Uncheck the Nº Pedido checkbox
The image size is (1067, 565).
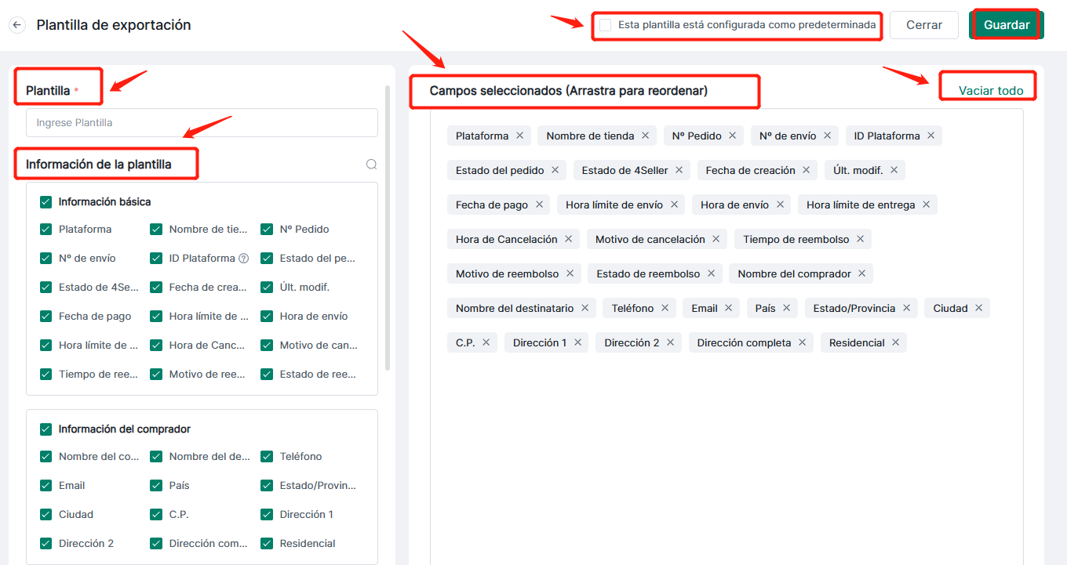coord(267,230)
